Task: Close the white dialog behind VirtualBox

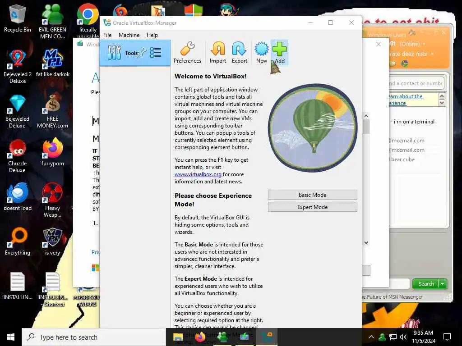Action: [x=379, y=44]
